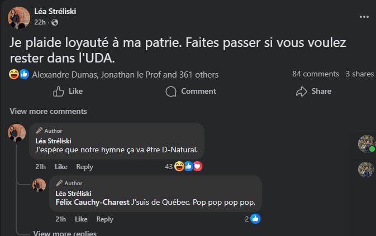Viewport: 376px width, 236px height.
Task: Click the globe public audience icon
Action: coord(55,22)
